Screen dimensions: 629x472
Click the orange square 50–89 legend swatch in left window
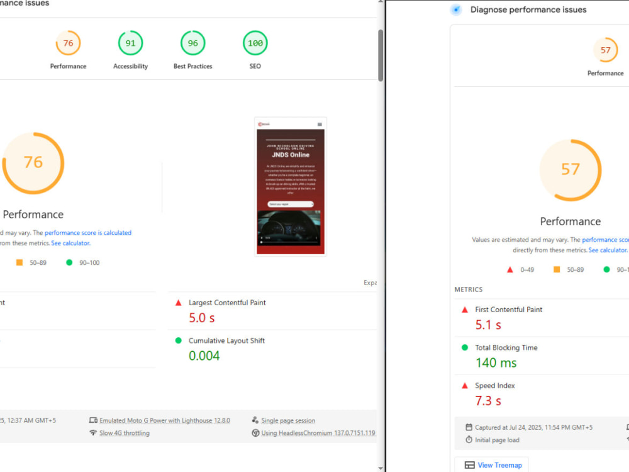tap(19, 262)
